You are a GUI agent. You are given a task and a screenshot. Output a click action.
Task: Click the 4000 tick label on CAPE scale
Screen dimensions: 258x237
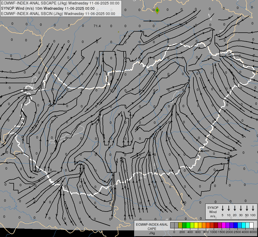[245, 232]
